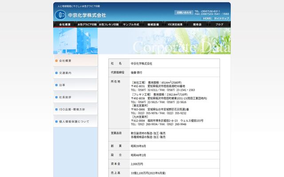Visit the ブログ navigation tab

click(x=219, y=24)
